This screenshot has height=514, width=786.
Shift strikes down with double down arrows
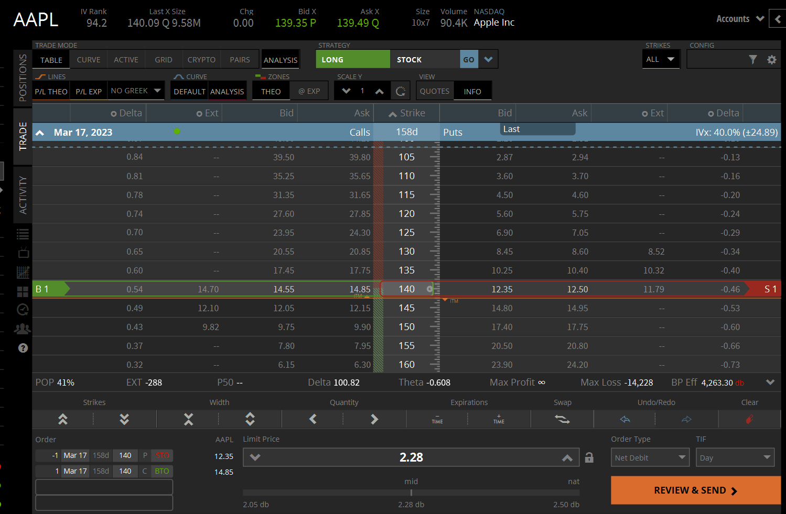pos(124,419)
